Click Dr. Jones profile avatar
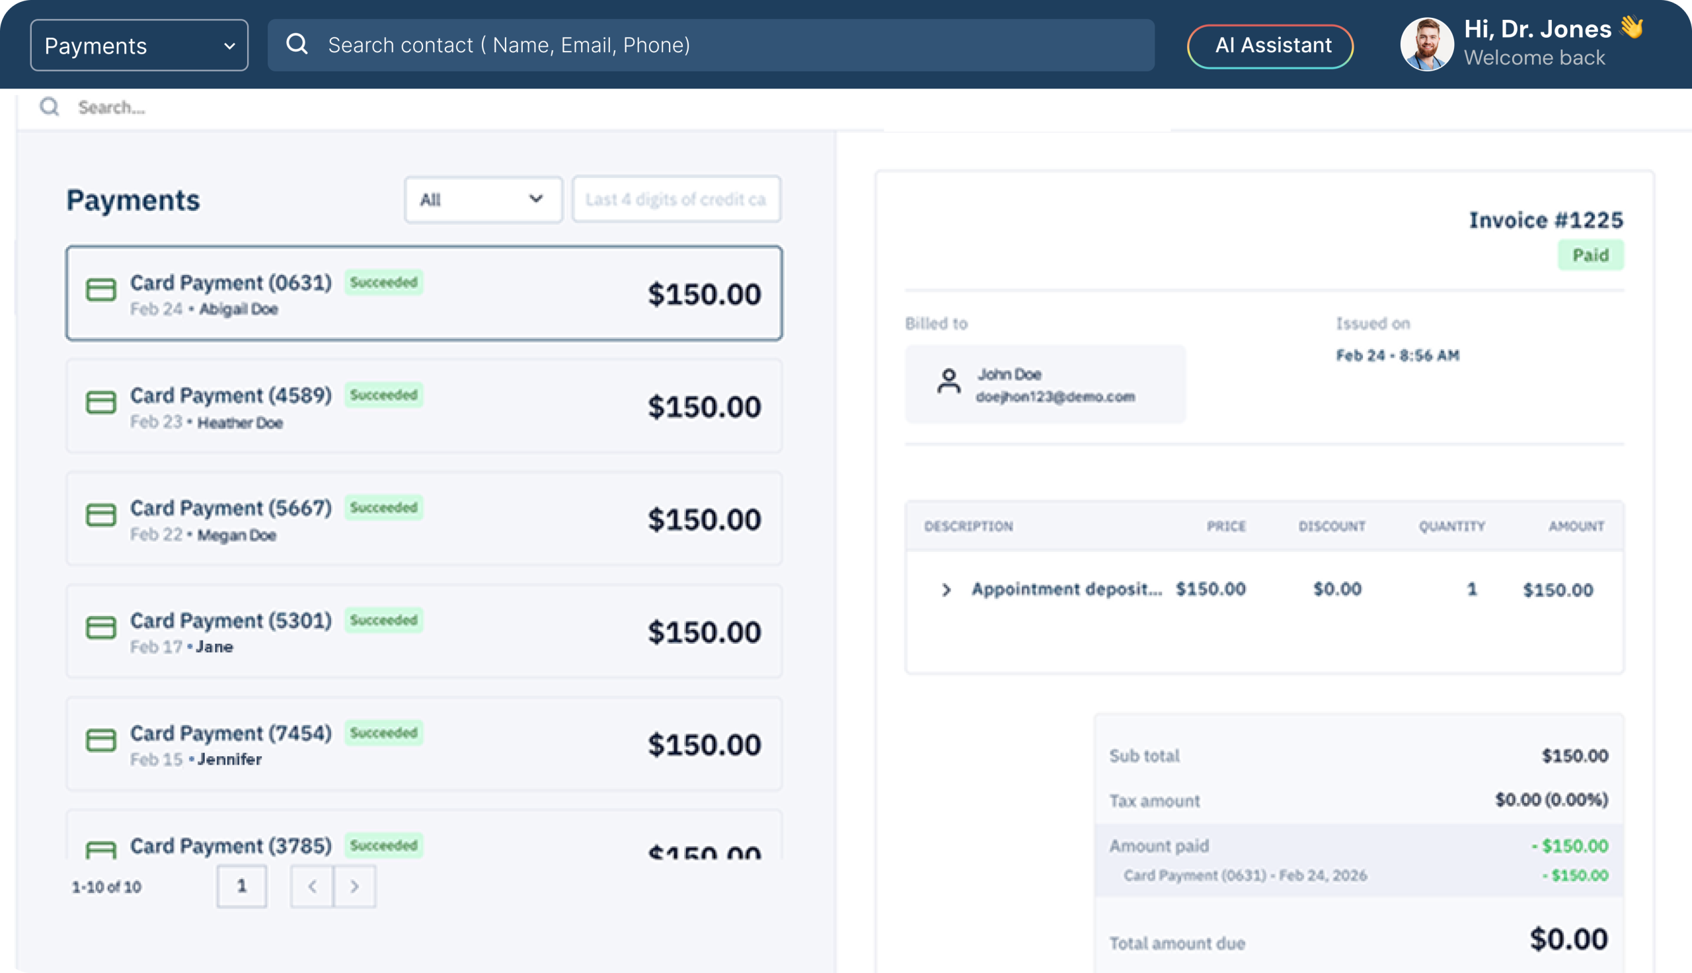 (1426, 45)
